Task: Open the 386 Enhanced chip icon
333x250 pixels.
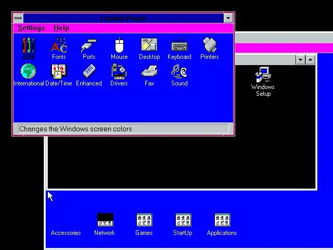Action: (x=89, y=71)
